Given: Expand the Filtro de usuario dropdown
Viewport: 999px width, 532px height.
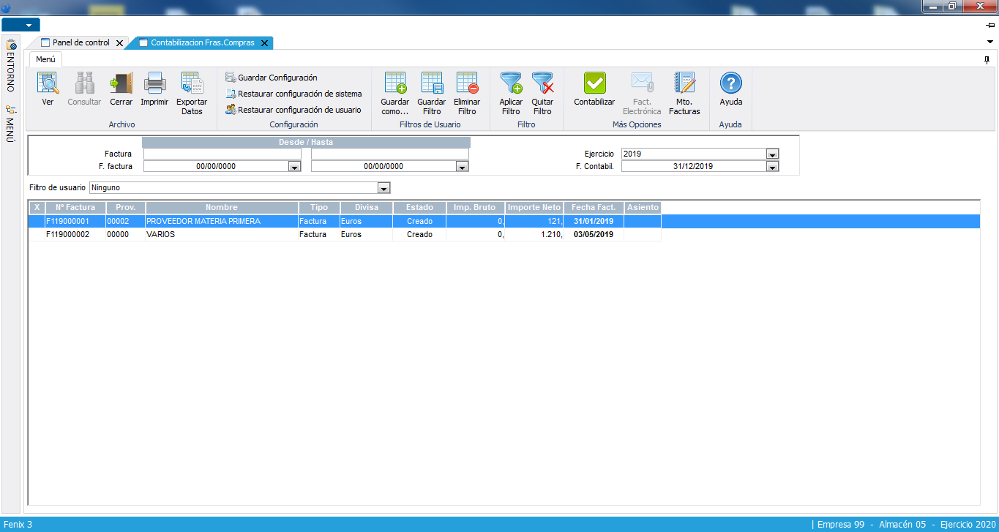Looking at the screenshot, I should (x=384, y=188).
